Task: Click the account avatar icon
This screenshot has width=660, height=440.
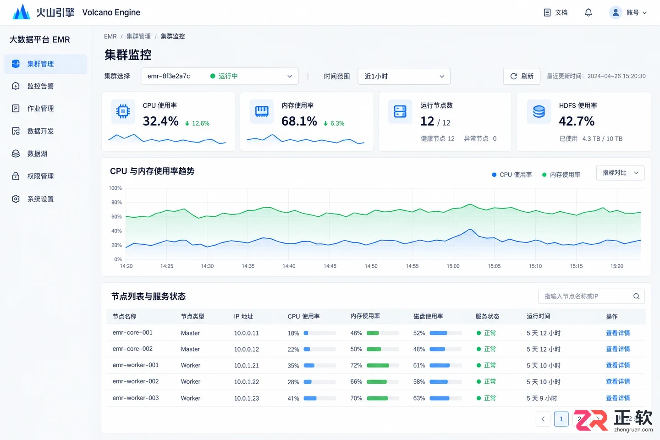Action: click(x=616, y=12)
